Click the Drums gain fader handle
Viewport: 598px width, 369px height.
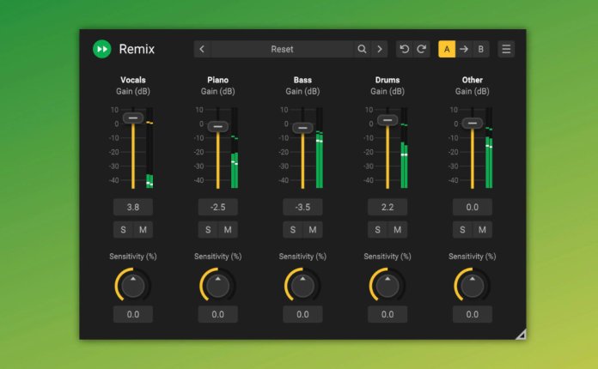(x=387, y=120)
